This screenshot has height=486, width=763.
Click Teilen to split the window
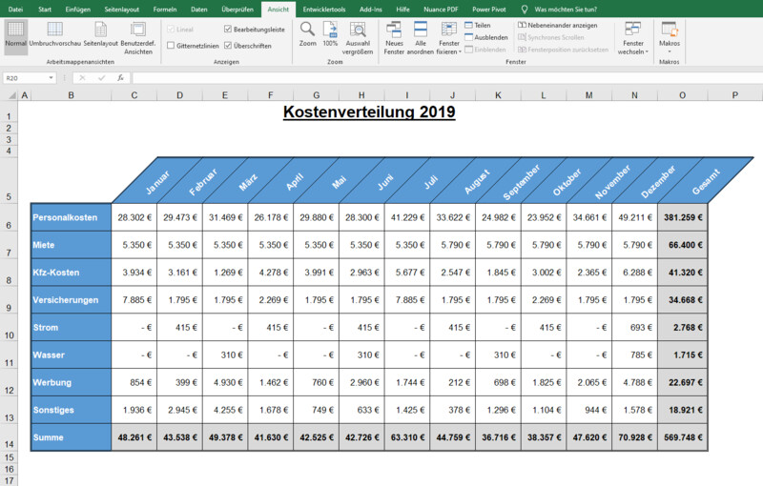click(478, 26)
